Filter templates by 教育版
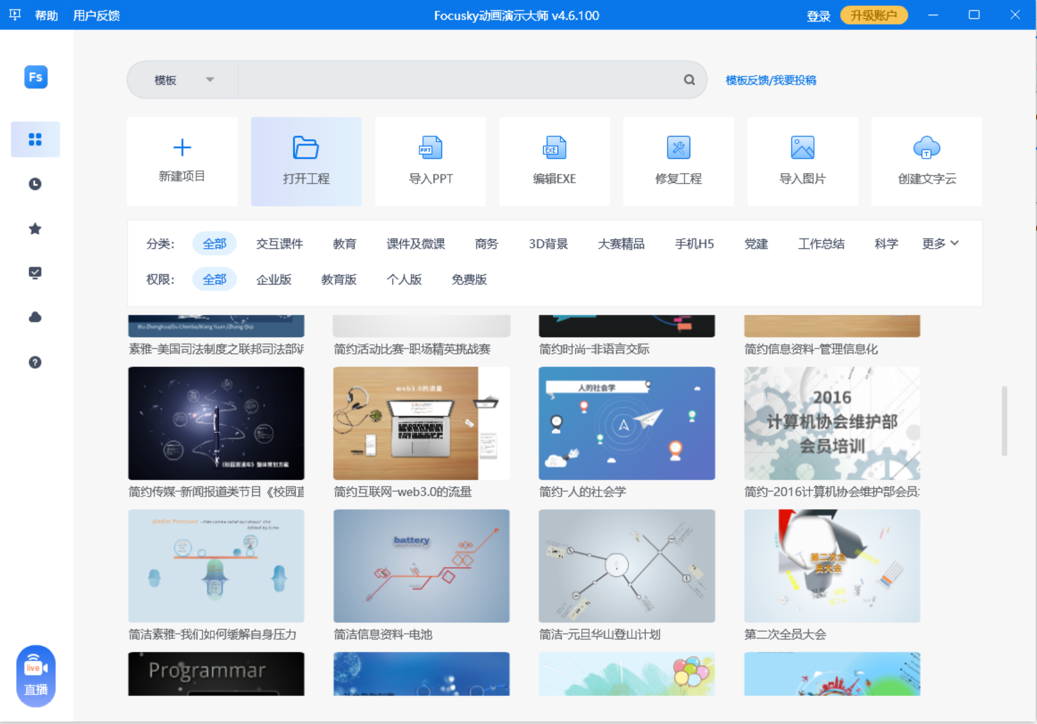Image resolution: width=1037 pixels, height=724 pixels. tap(339, 279)
